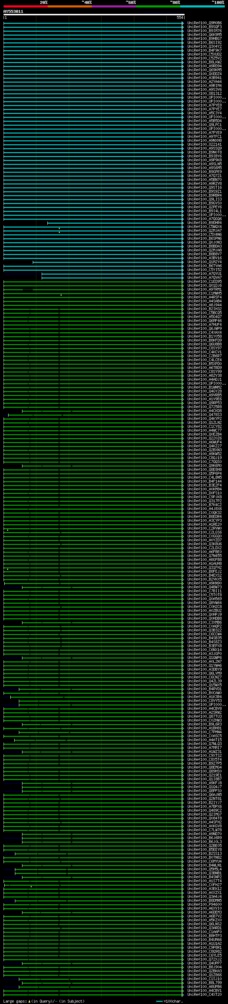Select the hit label UniRef100_Q304Y2
228x1004 pixels.
click(x=204, y=46)
